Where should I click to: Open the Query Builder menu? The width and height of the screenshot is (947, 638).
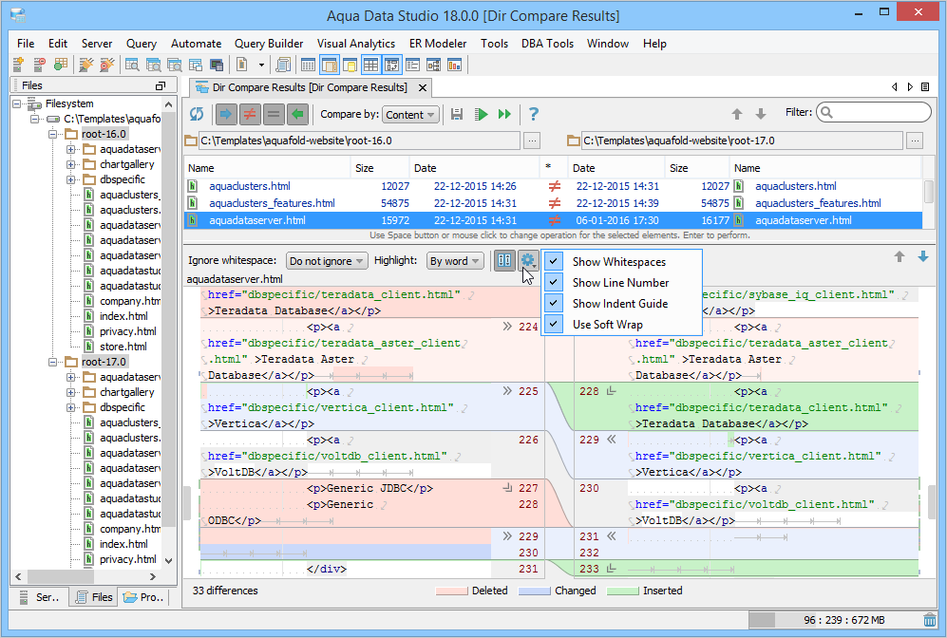[x=269, y=44]
